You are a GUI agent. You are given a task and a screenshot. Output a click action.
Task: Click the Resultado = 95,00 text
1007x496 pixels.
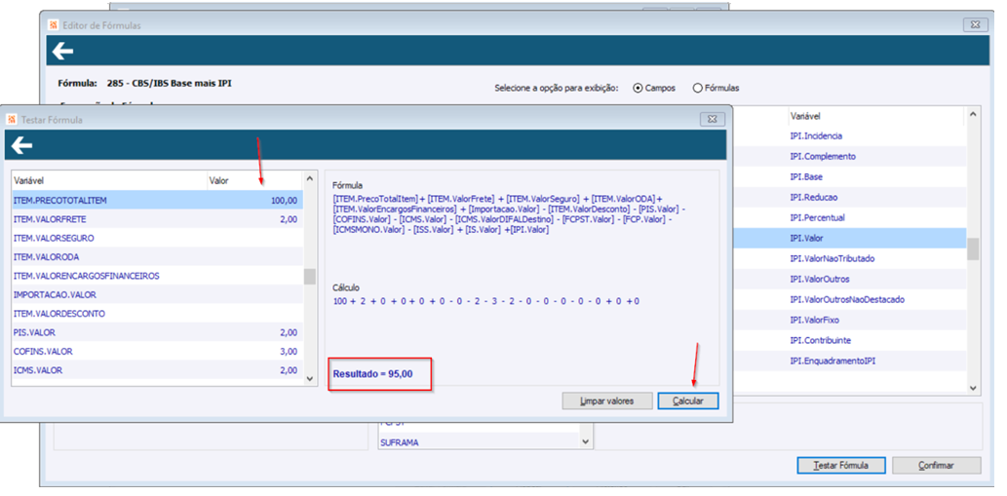click(x=372, y=373)
